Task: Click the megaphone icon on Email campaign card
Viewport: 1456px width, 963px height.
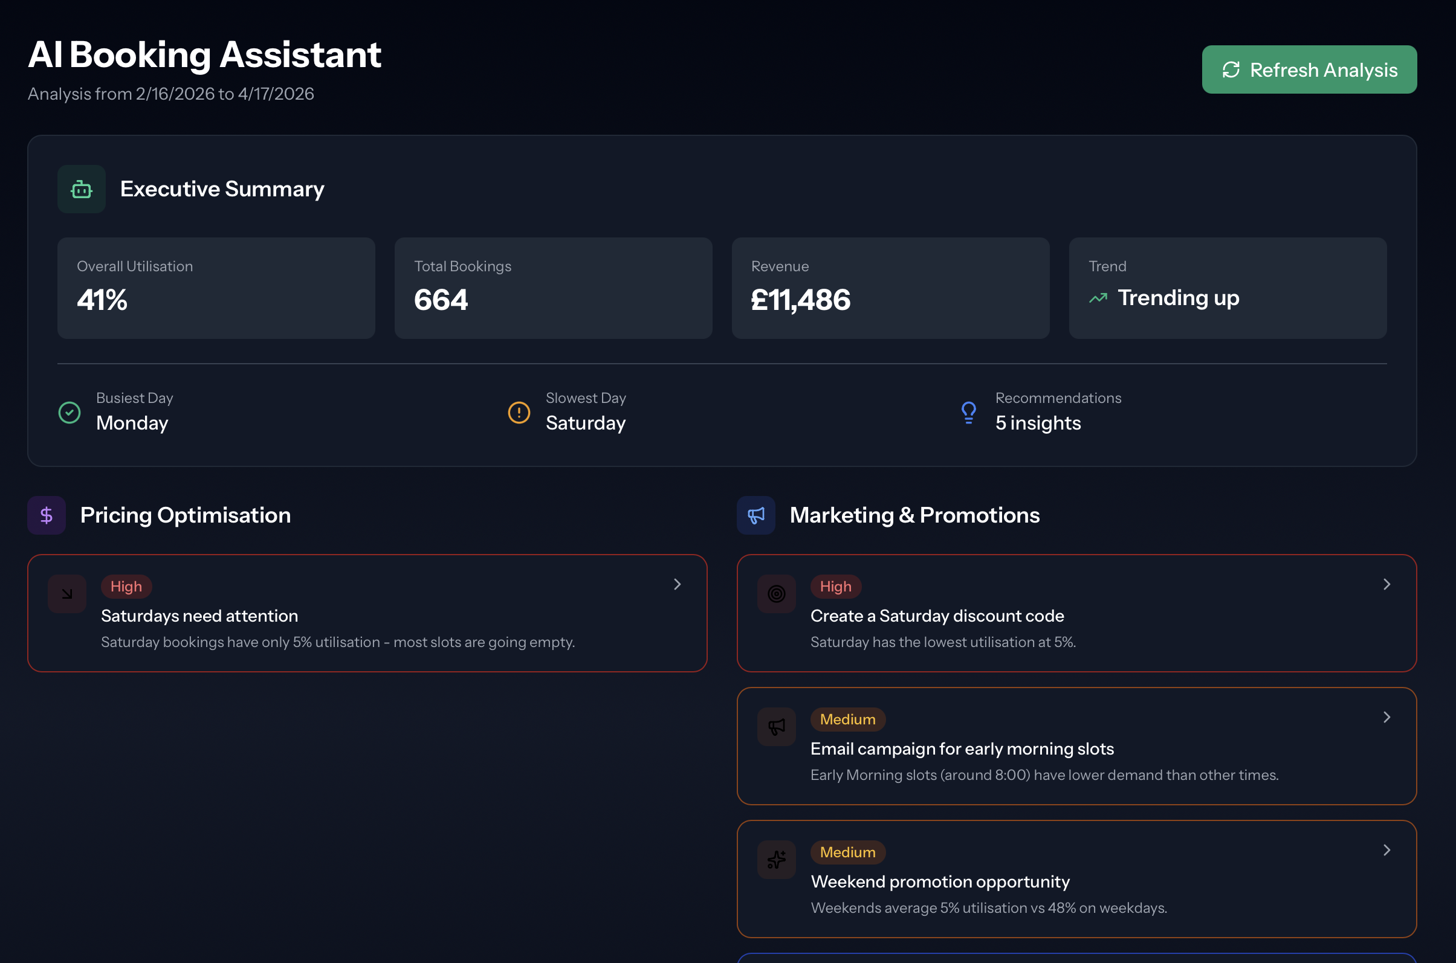Action: click(x=777, y=727)
